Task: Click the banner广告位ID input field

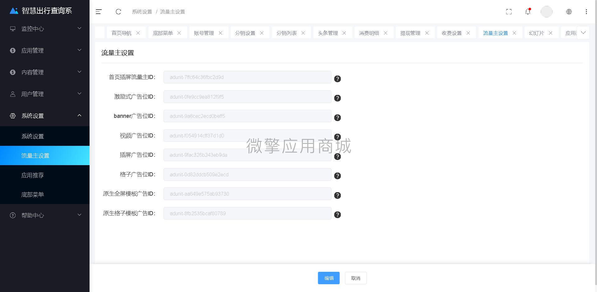Action: click(x=248, y=116)
